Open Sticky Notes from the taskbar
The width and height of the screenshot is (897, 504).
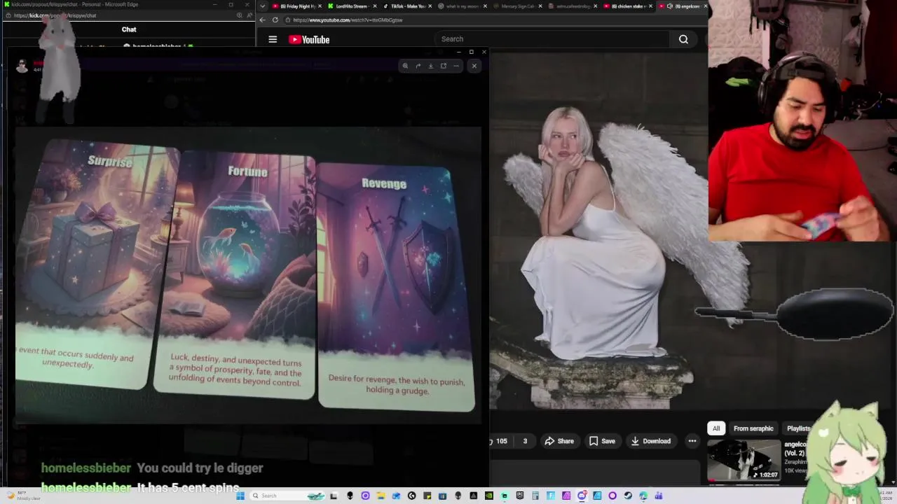click(427, 496)
